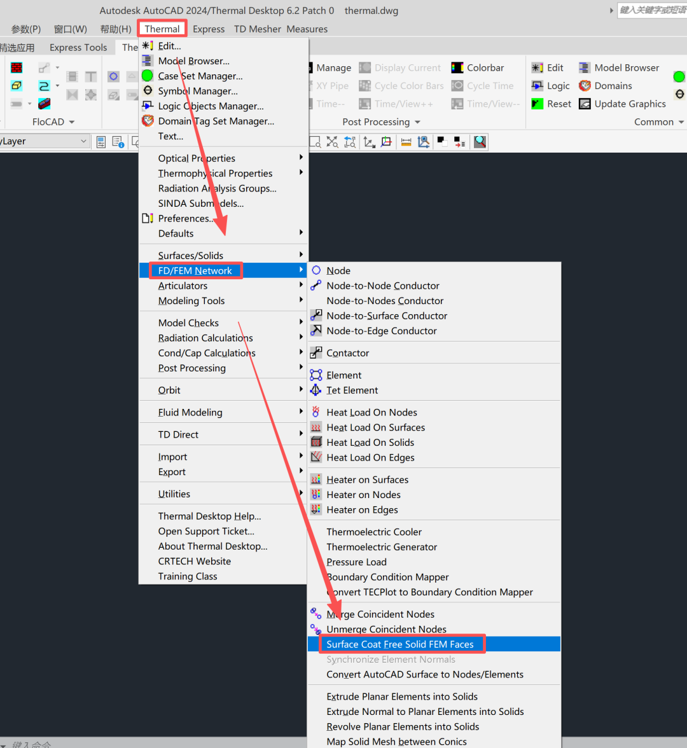Viewport: 687px width, 748px height.
Task: Click the Manage button in Post Processing
Action: [x=331, y=67]
